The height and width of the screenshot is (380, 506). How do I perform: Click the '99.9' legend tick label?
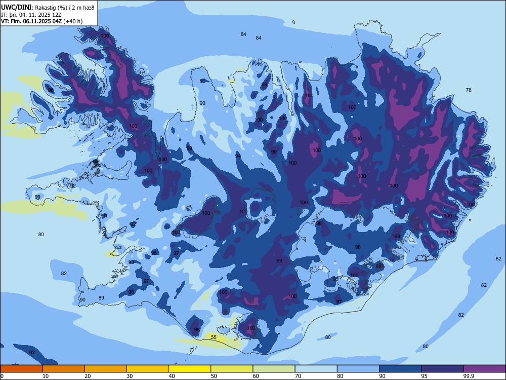coord(469,376)
